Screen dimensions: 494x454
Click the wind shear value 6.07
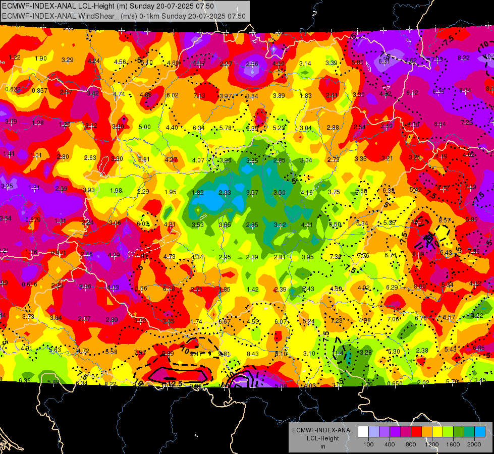coord(281,322)
